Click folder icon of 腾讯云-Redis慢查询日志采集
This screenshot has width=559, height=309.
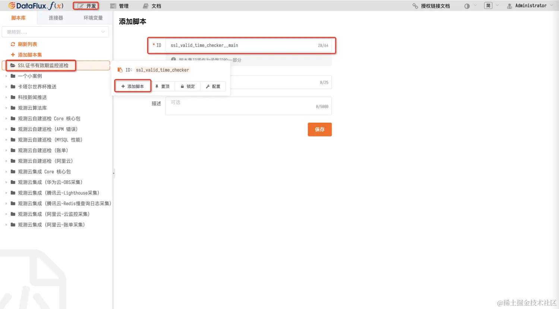pos(13,204)
